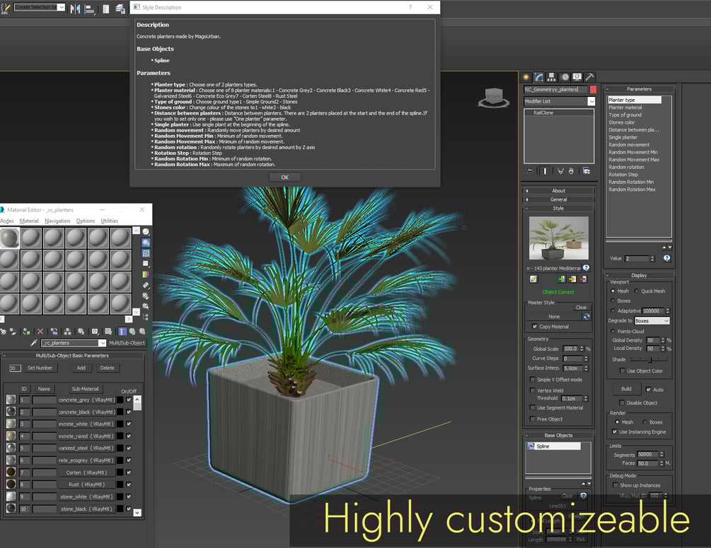Click the ViewCube in the viewport
711x548 pixels.
coord(494,98)
